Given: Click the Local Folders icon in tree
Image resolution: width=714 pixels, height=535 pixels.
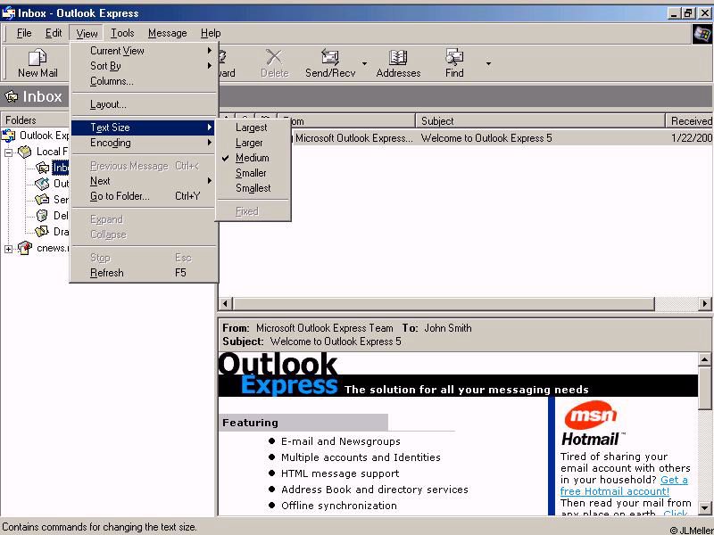Looking at the screenshot, I should click(x=25, y=152).
